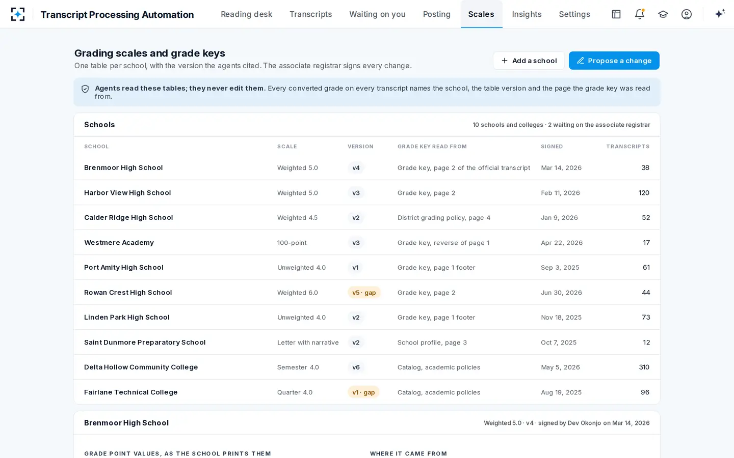The height and width of the screenshot is (458, 734).
Task: Switch to the Transcripts tab
Action: click(310, 14)
